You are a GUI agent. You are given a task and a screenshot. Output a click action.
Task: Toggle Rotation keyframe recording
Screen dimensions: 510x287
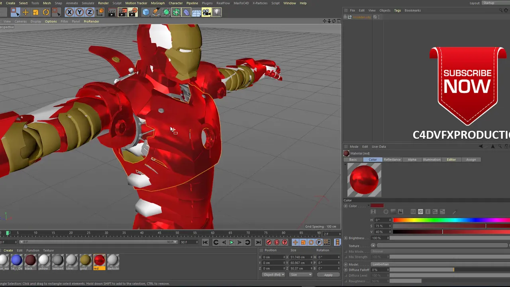tap(311, 242)
